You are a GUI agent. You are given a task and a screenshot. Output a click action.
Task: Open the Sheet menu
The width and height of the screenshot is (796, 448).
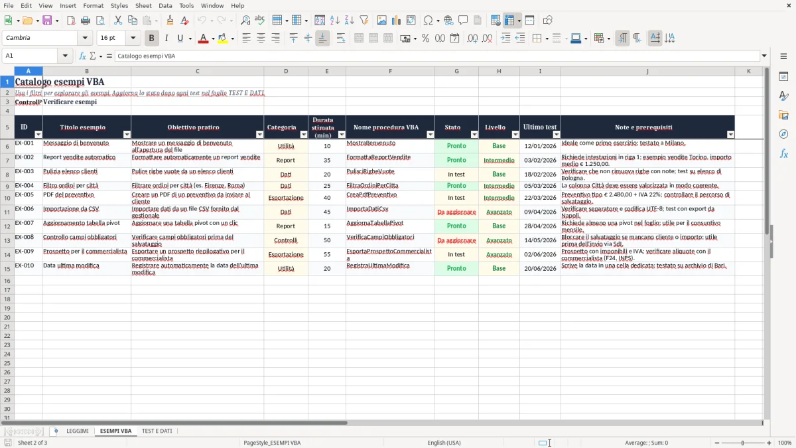143,5
